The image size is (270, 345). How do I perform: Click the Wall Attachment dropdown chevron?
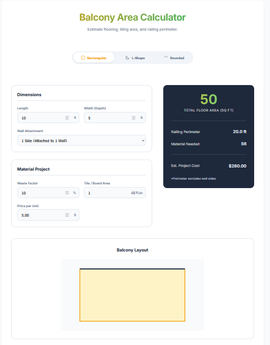tap(143, 141)
